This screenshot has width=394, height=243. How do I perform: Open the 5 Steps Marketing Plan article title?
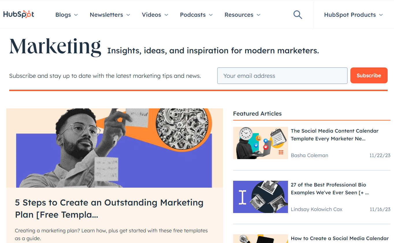[x=109, y=208]
